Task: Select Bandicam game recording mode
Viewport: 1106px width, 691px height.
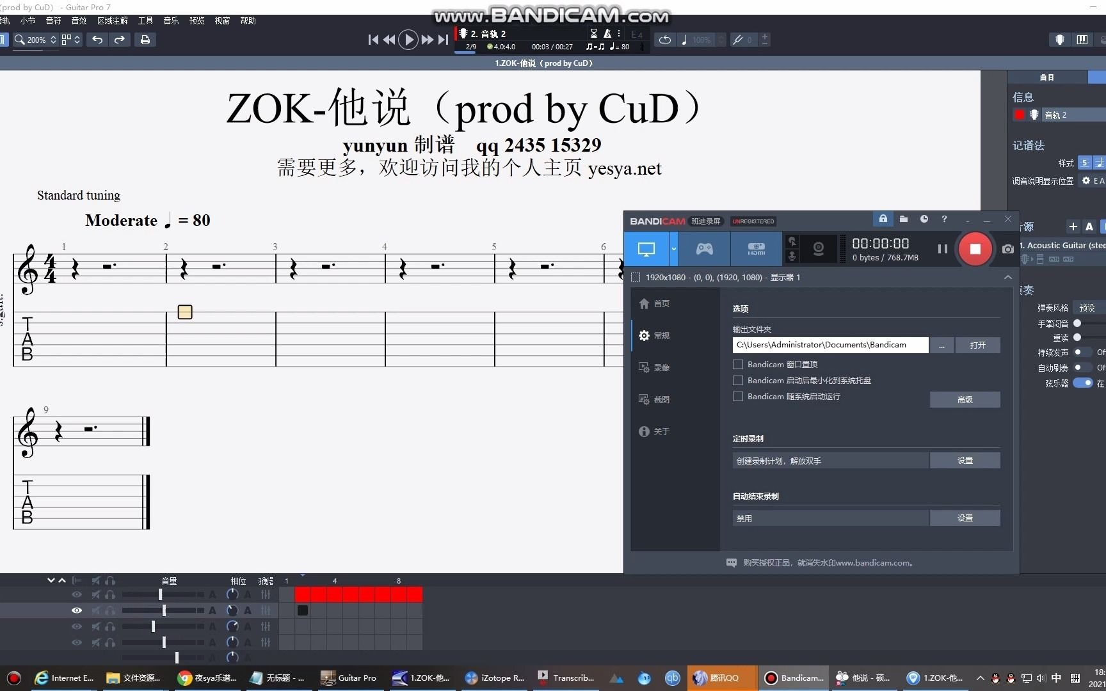Action: pos(705,249)
